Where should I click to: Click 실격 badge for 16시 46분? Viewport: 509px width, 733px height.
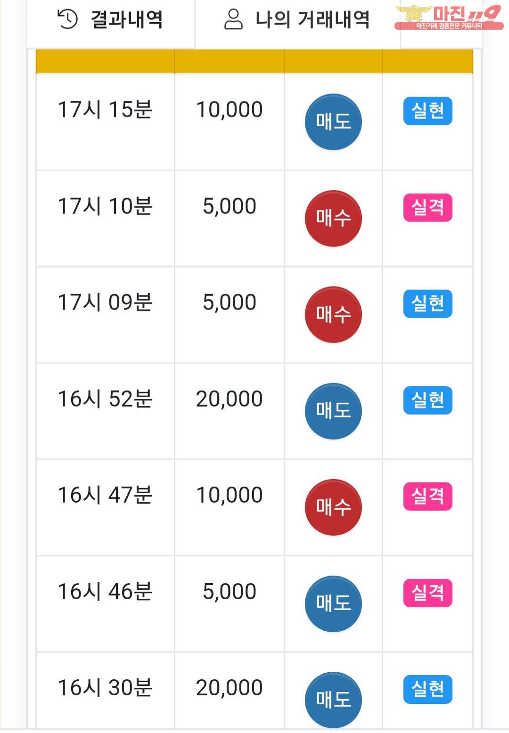(427, 593)
